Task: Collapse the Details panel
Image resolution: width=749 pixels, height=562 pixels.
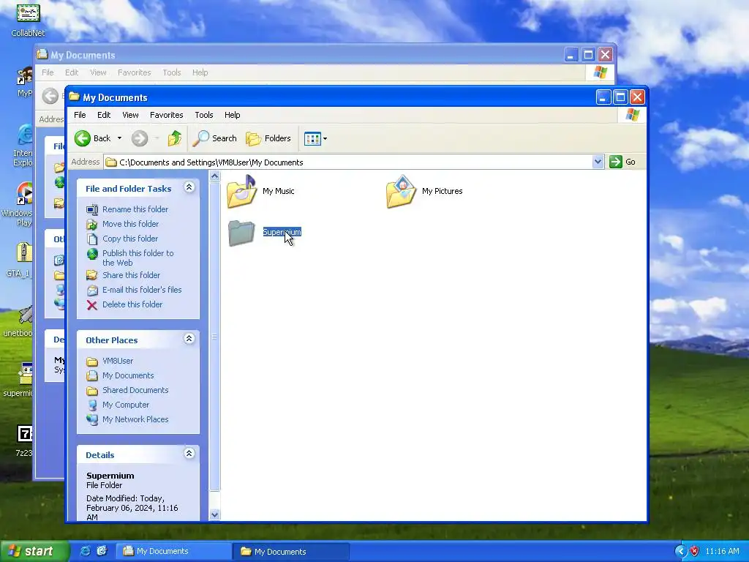Action: (x=189, y=454)
